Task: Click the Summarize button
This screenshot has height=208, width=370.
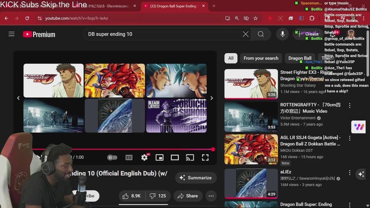Action: coord(196,178)
